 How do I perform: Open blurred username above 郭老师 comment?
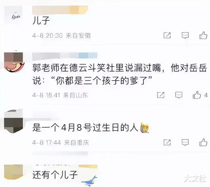pyautogui.click(x=65, y=56)
